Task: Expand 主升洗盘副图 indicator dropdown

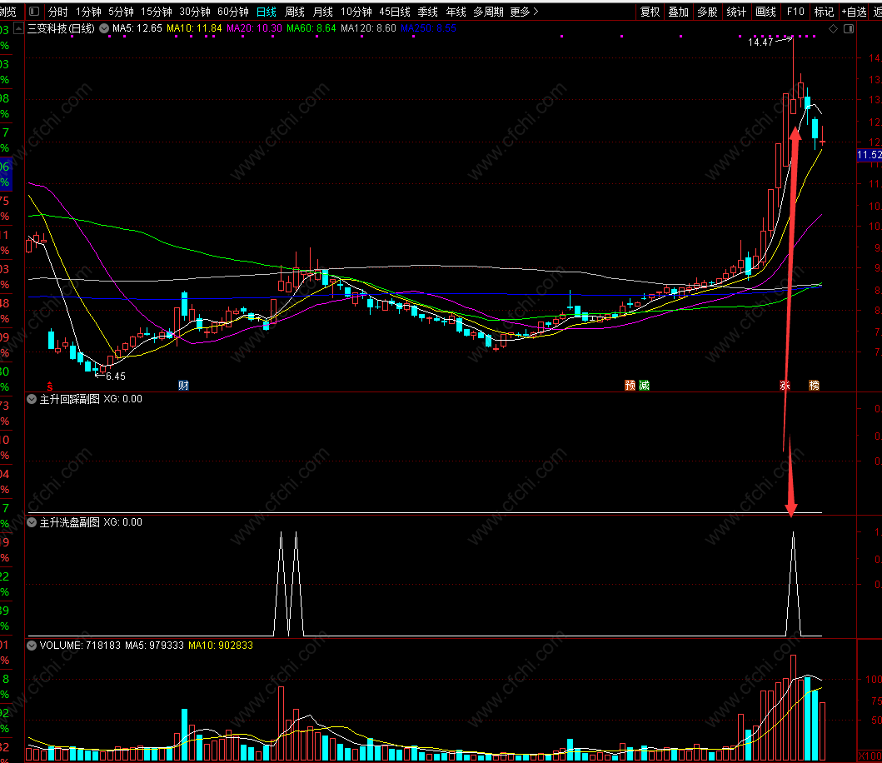Action: (32, 522)
